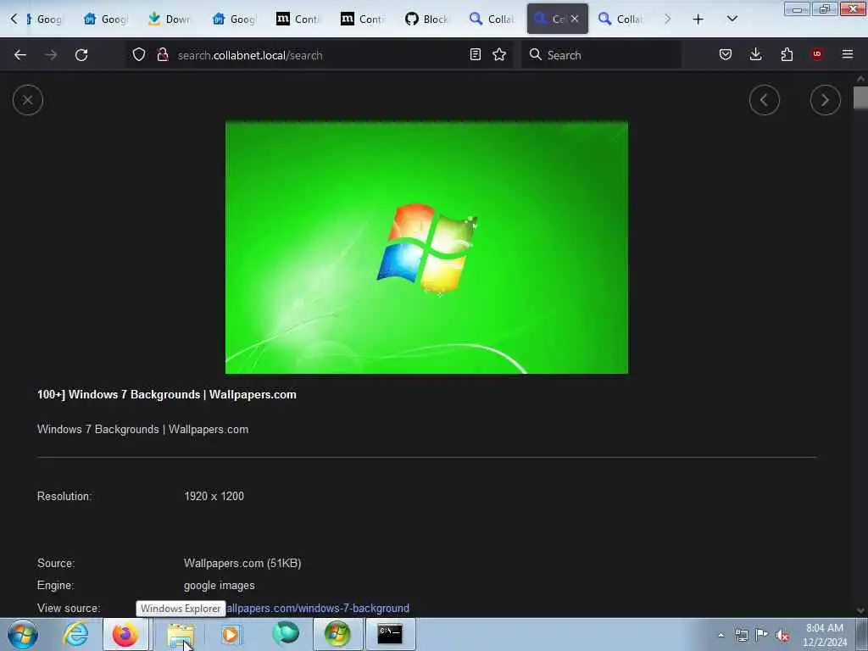The image size is (868, 651).
Task: Click the page vertical scrollbar thumb
Action: pyautogui.click(x=860, y=98)
